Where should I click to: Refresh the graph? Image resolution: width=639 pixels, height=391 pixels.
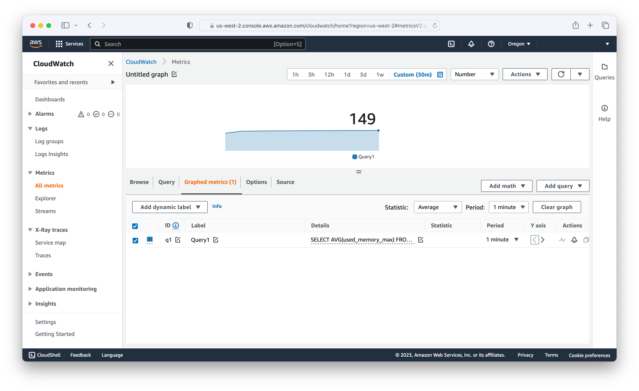click(561, 74)
